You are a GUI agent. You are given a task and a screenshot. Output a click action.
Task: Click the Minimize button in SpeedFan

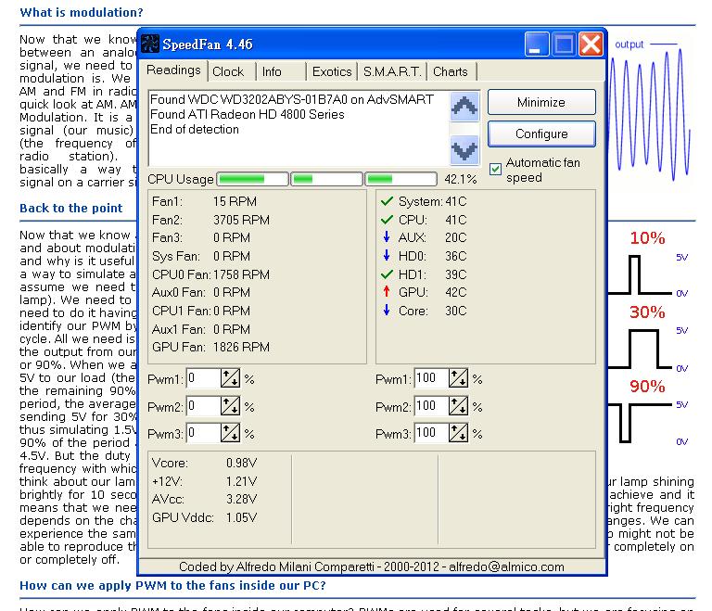[x=541, y=102]
